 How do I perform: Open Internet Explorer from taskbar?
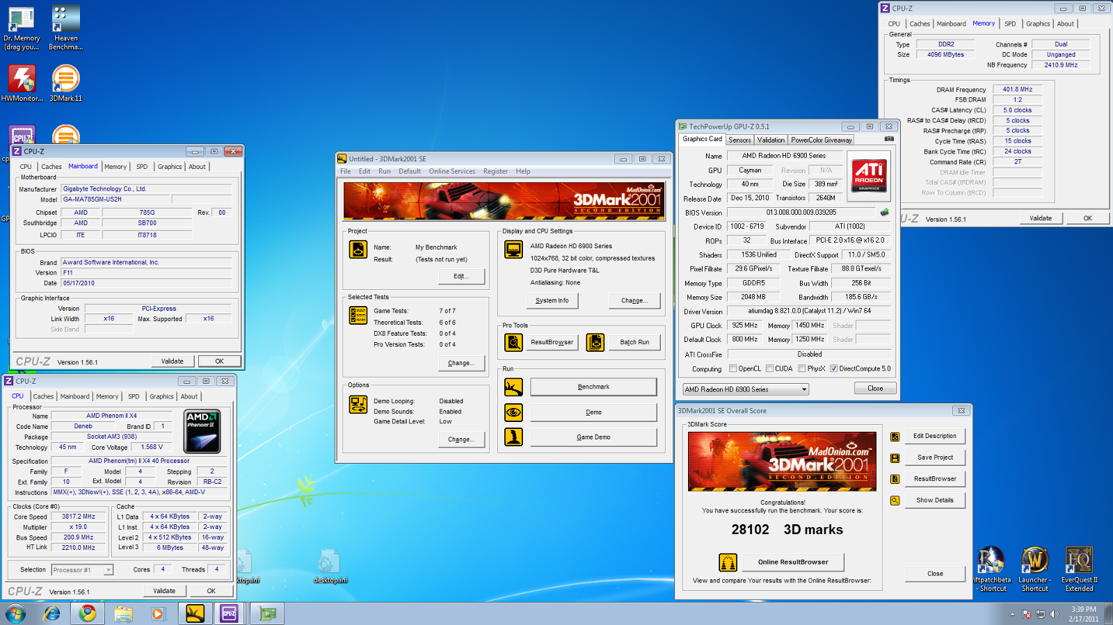51,613
